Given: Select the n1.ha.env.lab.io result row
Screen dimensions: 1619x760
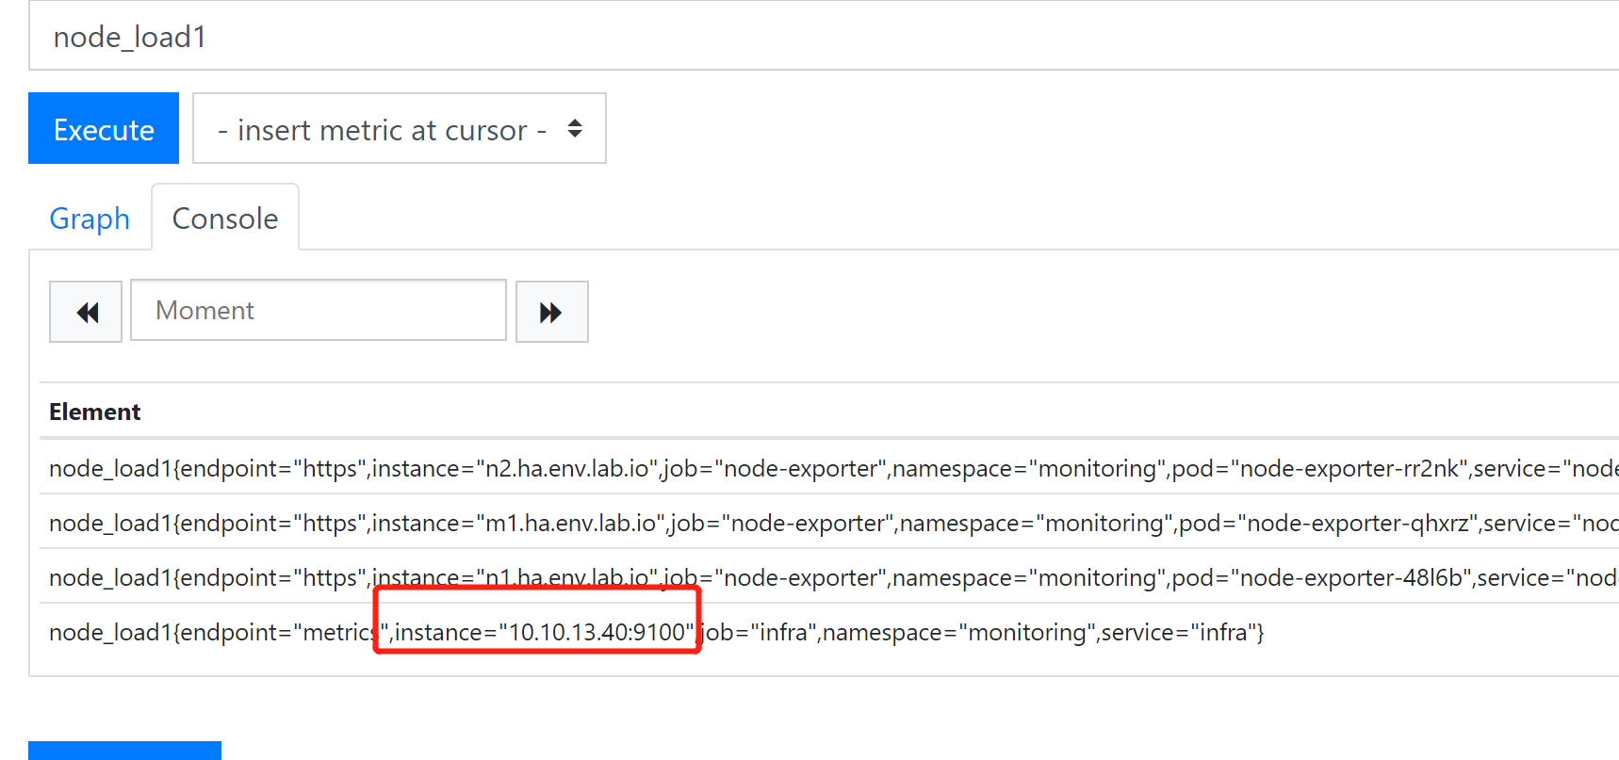Looking at the screenshot, I should coord(829,577).
